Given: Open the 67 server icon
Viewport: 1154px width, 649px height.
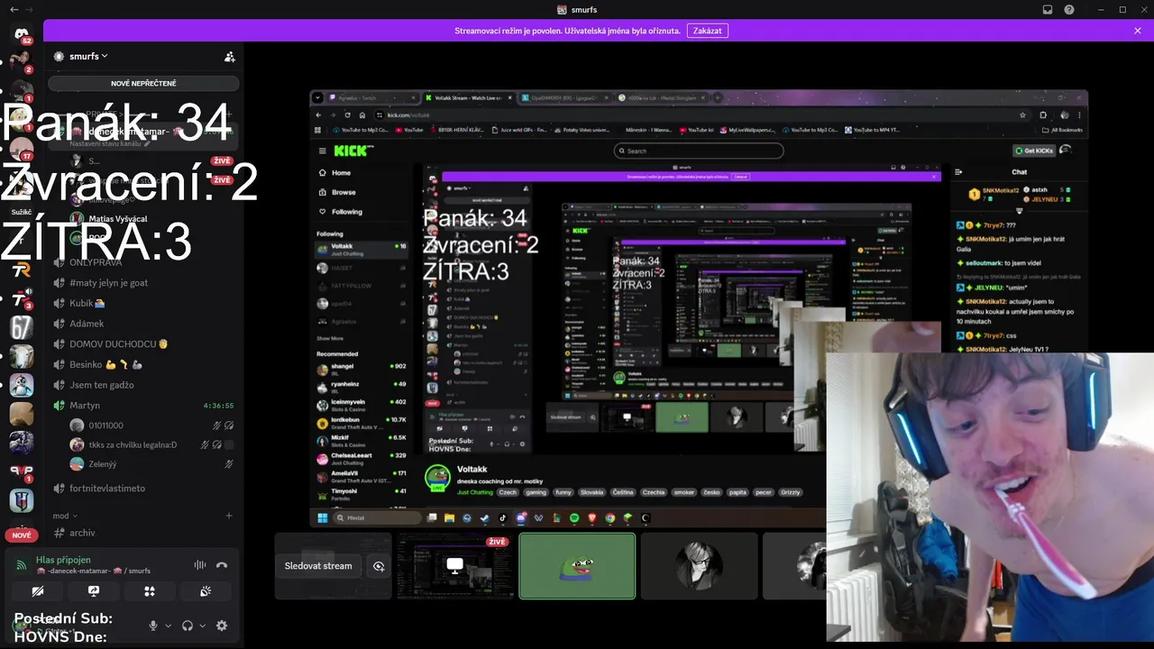Looking at the screenshot, I should click(22, 327).
